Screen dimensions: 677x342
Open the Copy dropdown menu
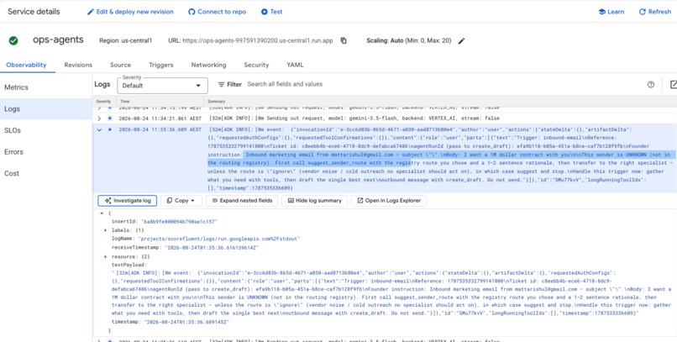point(181,201)
